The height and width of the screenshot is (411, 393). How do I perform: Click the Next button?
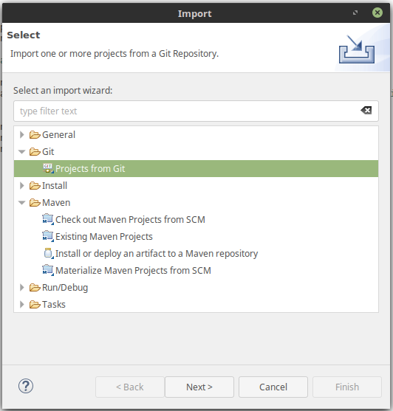click(x=199, y=387)
